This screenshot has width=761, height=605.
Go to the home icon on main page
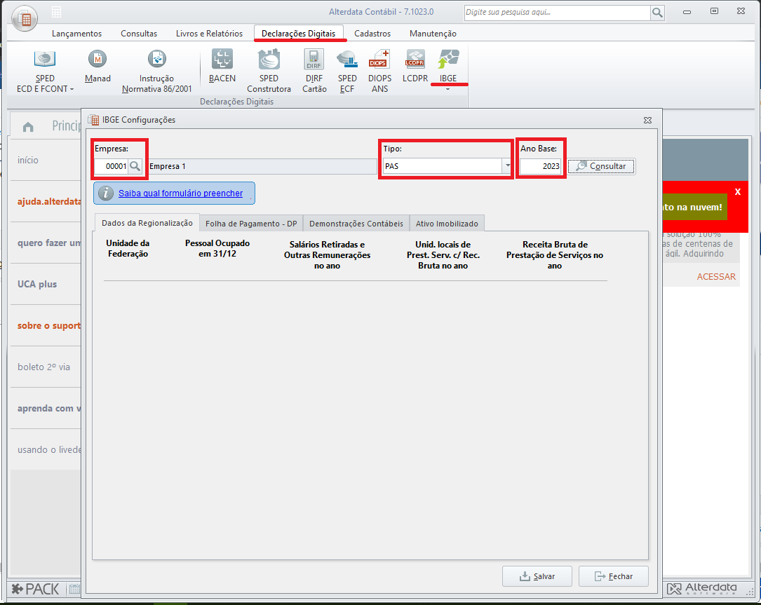(x=28, y=127)
